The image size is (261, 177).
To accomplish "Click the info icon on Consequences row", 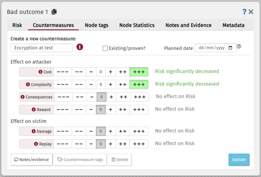I will pyautogui.click(x=23, y=97).
